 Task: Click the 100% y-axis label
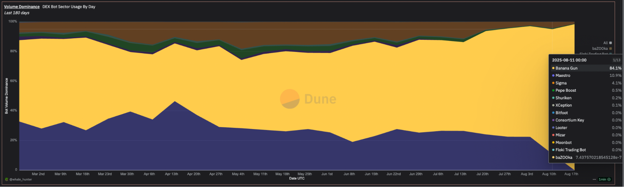tap(13, 21)
